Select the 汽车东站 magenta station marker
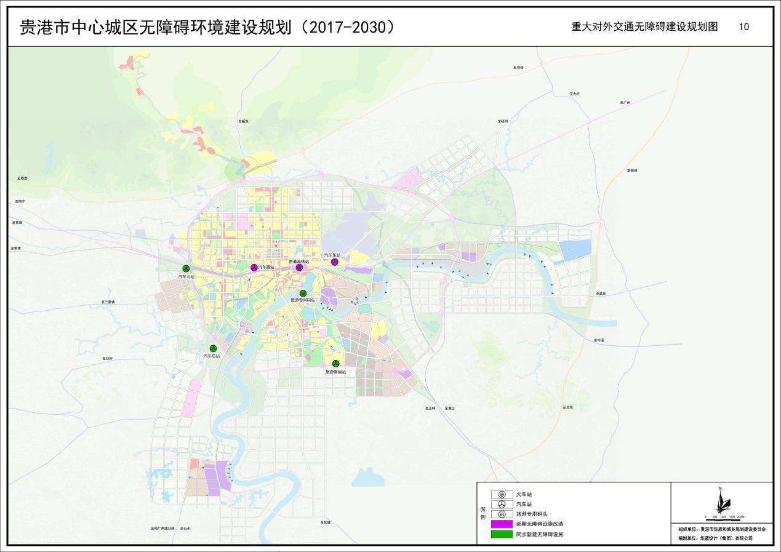 [335, 262]
